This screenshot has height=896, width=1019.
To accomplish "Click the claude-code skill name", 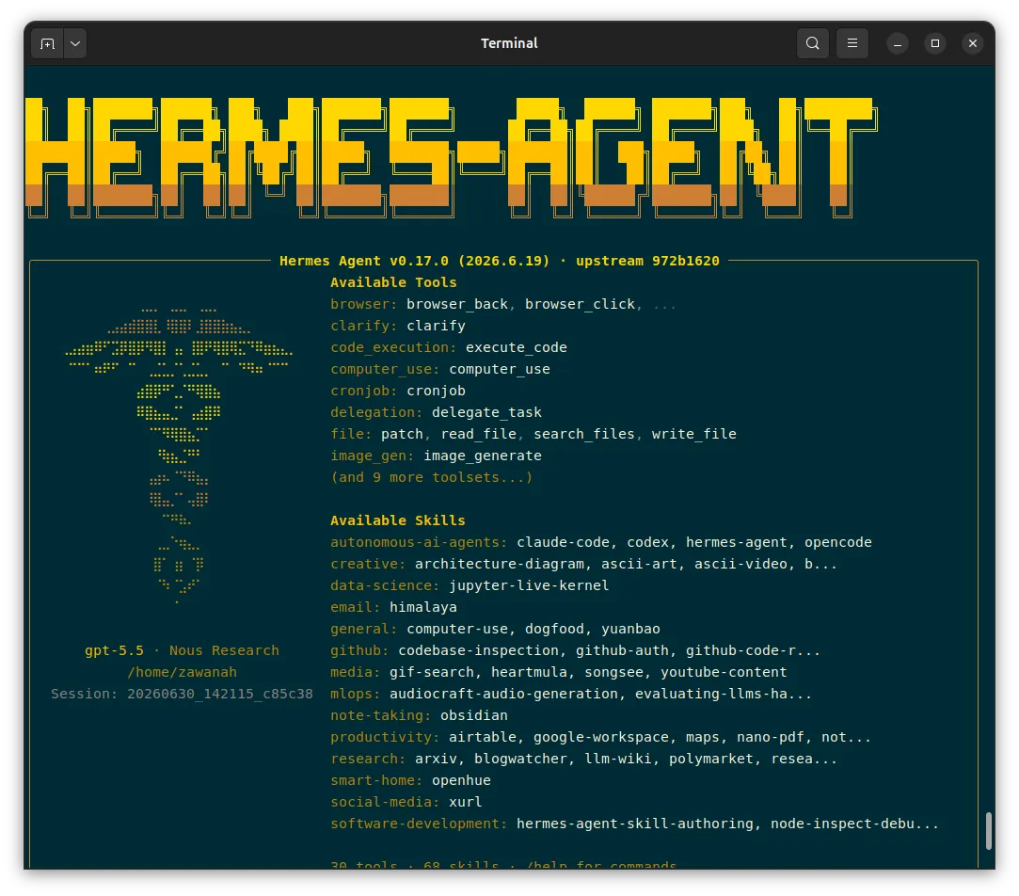I will pos(563,542).
